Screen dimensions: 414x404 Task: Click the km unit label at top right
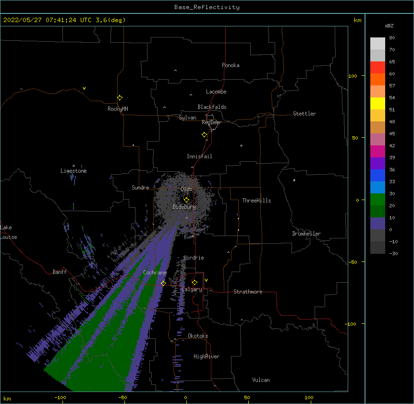click(358, 20)
